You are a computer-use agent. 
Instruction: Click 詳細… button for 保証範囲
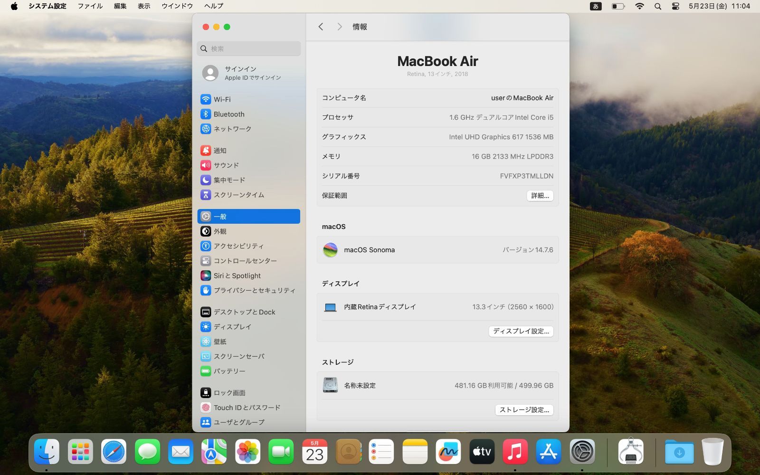click(x=540, y=196)
